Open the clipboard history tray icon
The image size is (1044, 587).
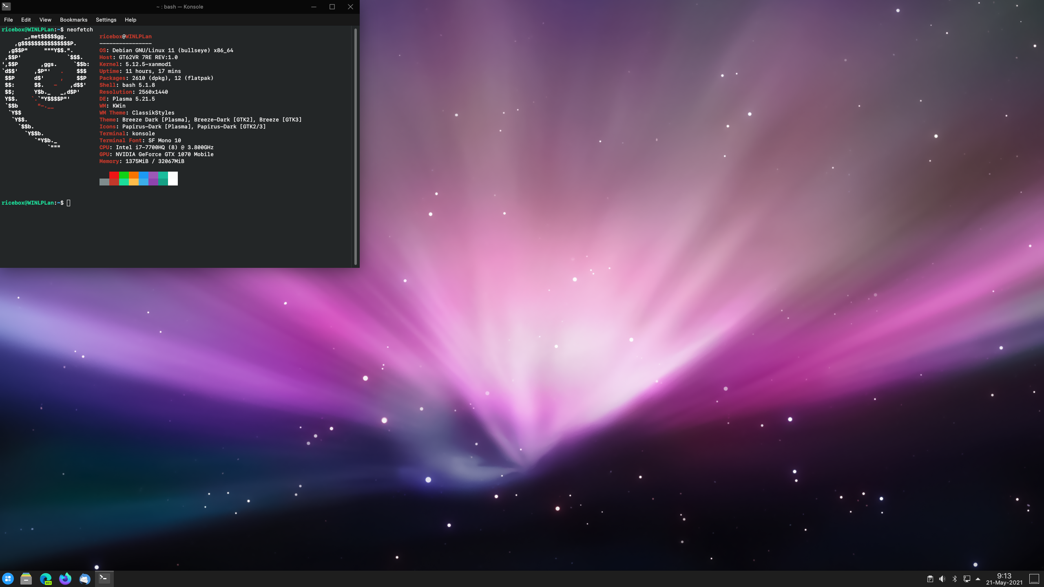(x=930, y=579)
